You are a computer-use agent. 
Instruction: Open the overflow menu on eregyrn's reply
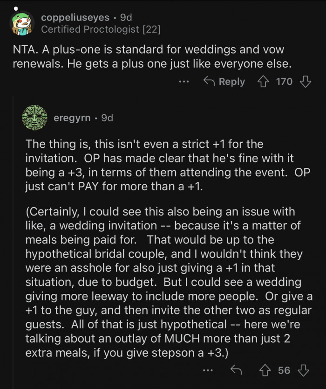click(x=208, y=370)
